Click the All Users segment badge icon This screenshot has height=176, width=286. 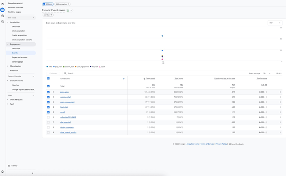click(44, 4)
